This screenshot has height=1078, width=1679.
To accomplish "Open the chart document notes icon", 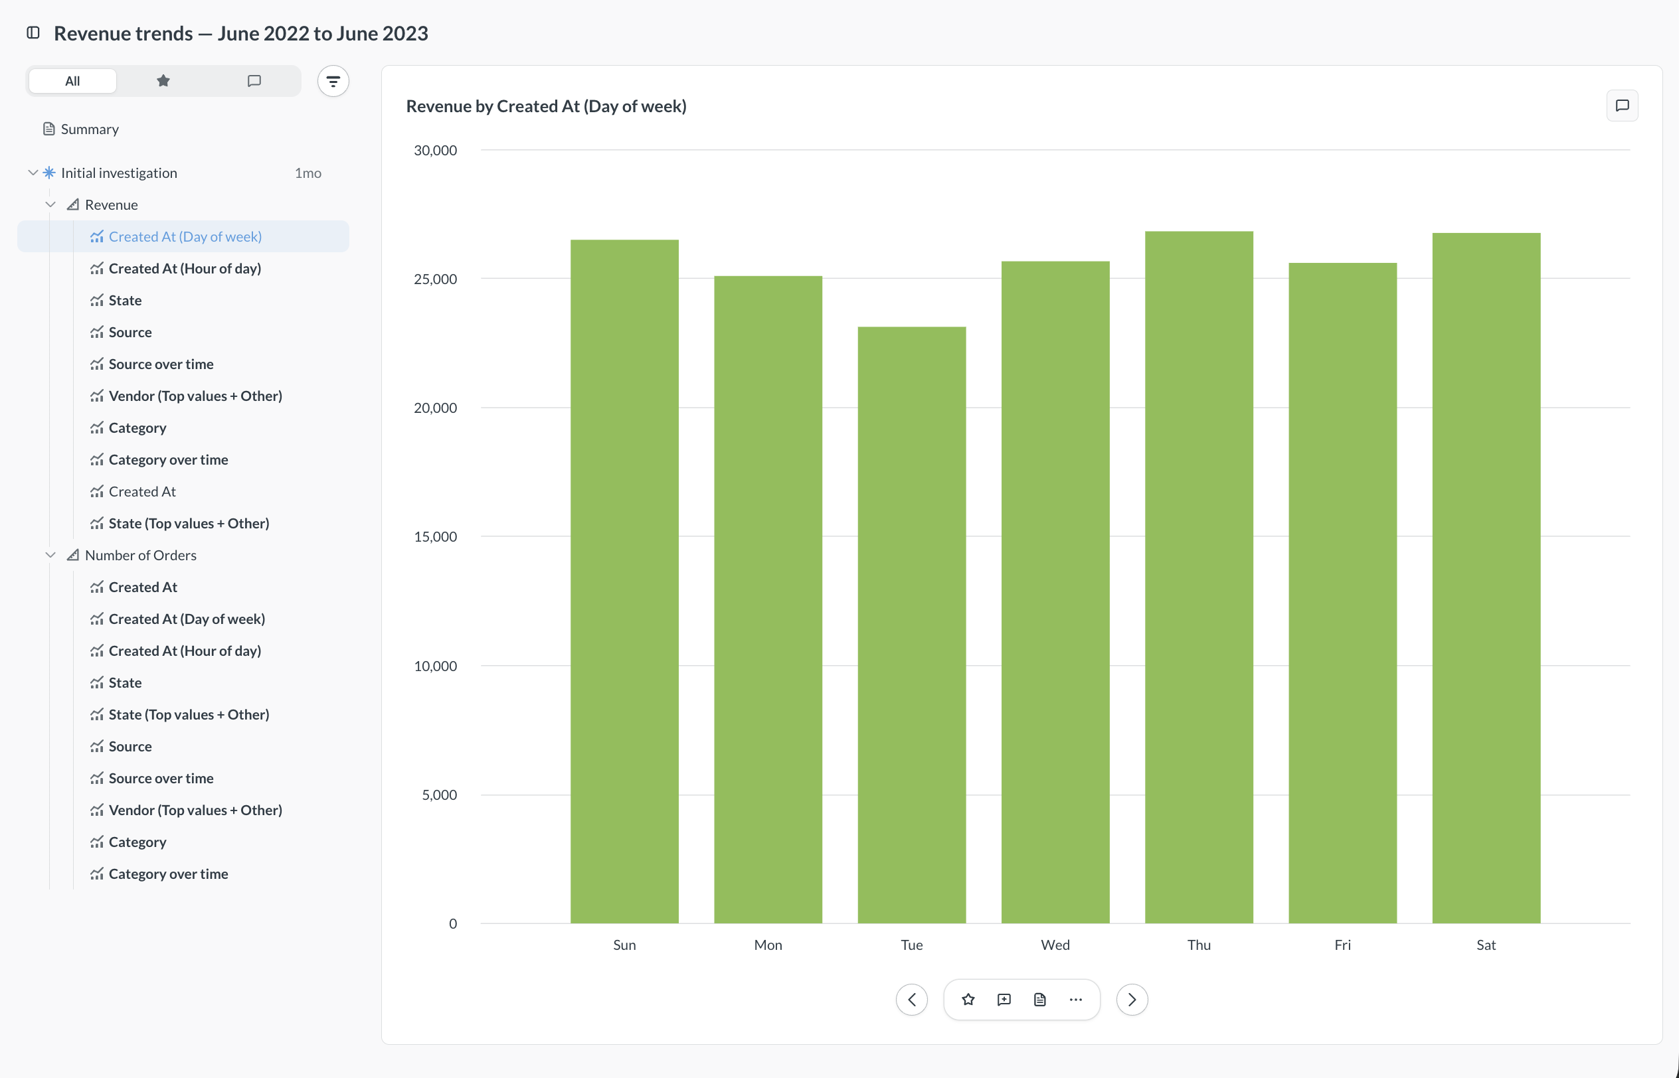I will 1040,1000.
